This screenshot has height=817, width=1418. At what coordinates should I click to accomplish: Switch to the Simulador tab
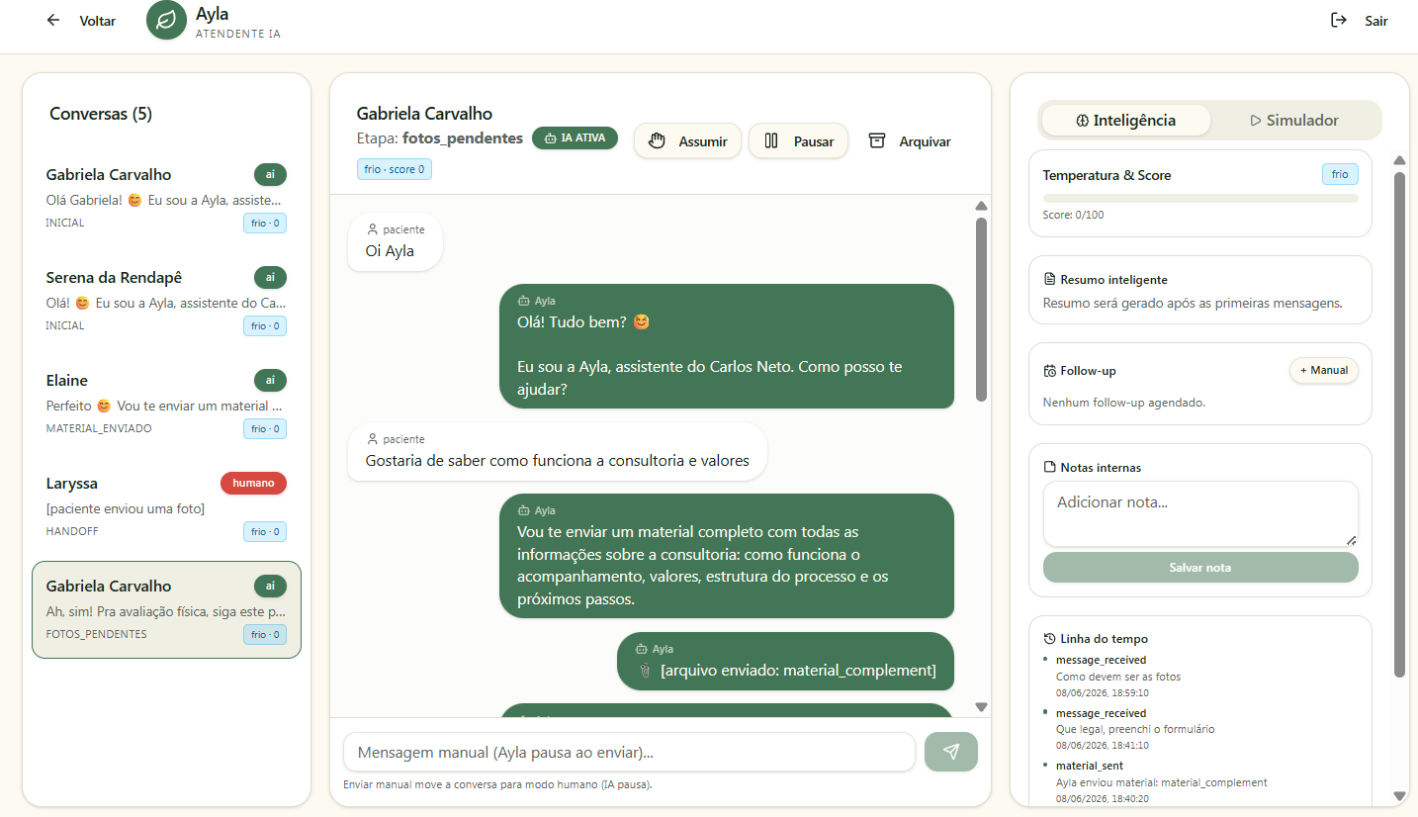pyautogui.click(x=1294, y=121)
